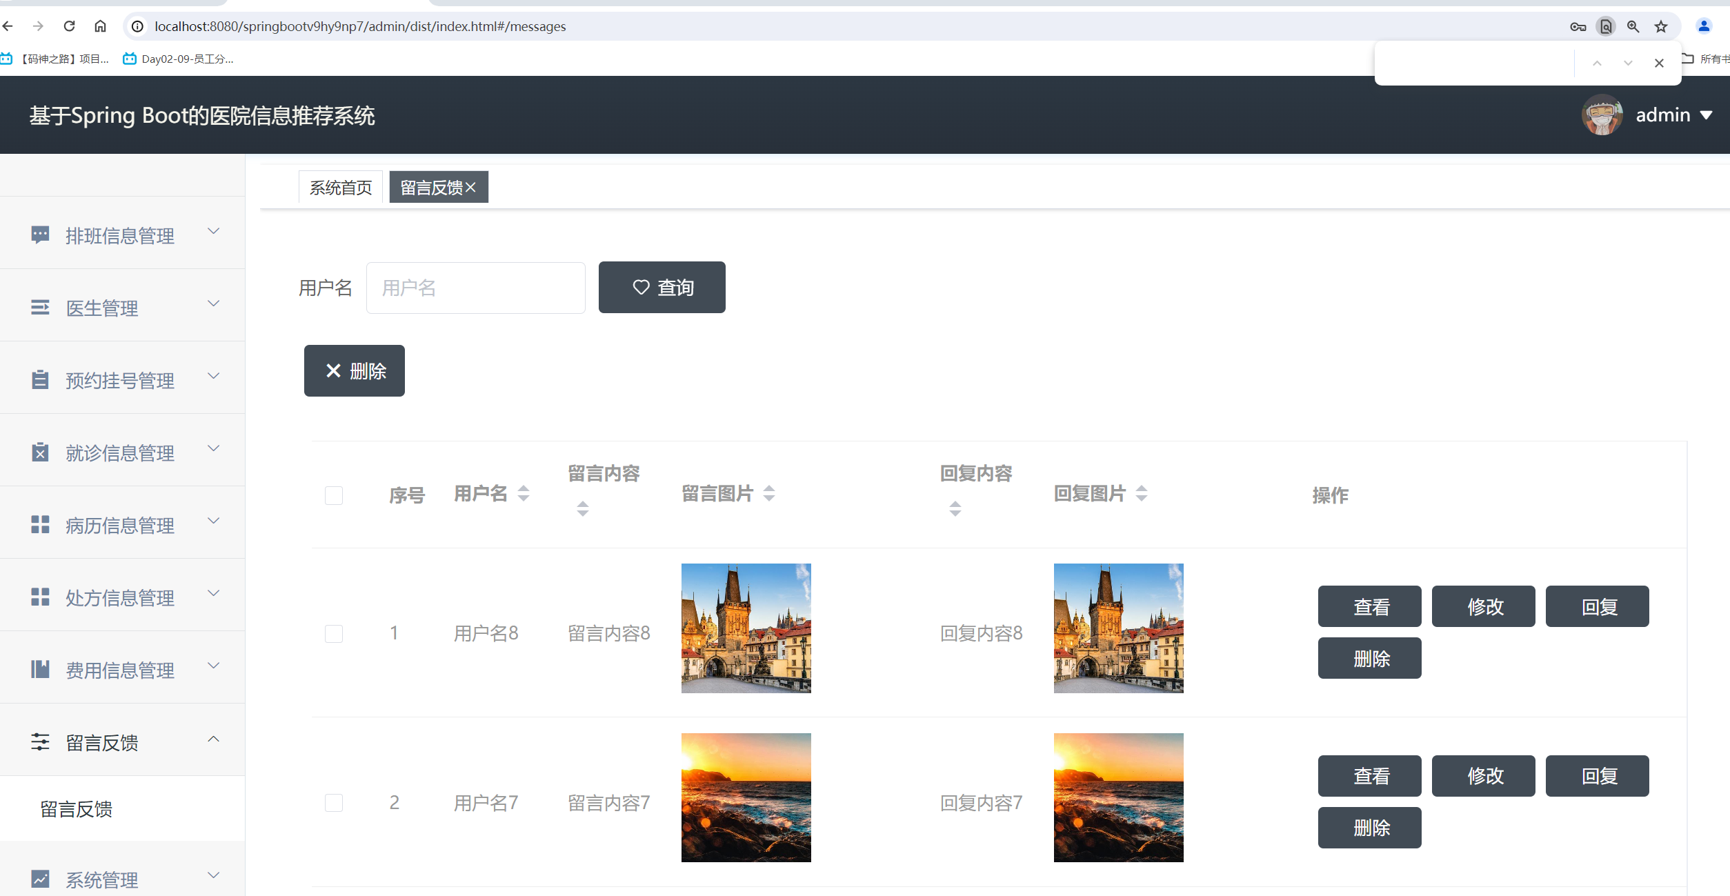Click the 查询 search button
Viewport: 1730px width, 896px height.
(662, 287)
